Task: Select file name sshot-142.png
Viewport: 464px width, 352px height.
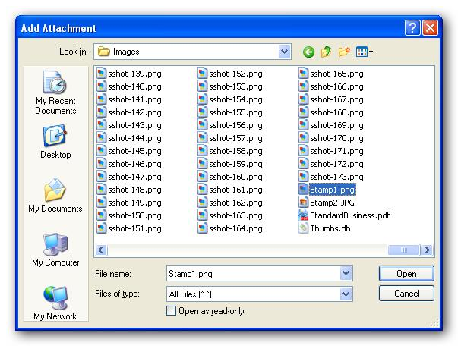Action: (134, 112)
